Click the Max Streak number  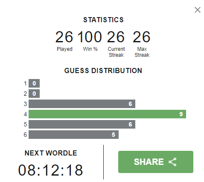coord(142,37)
